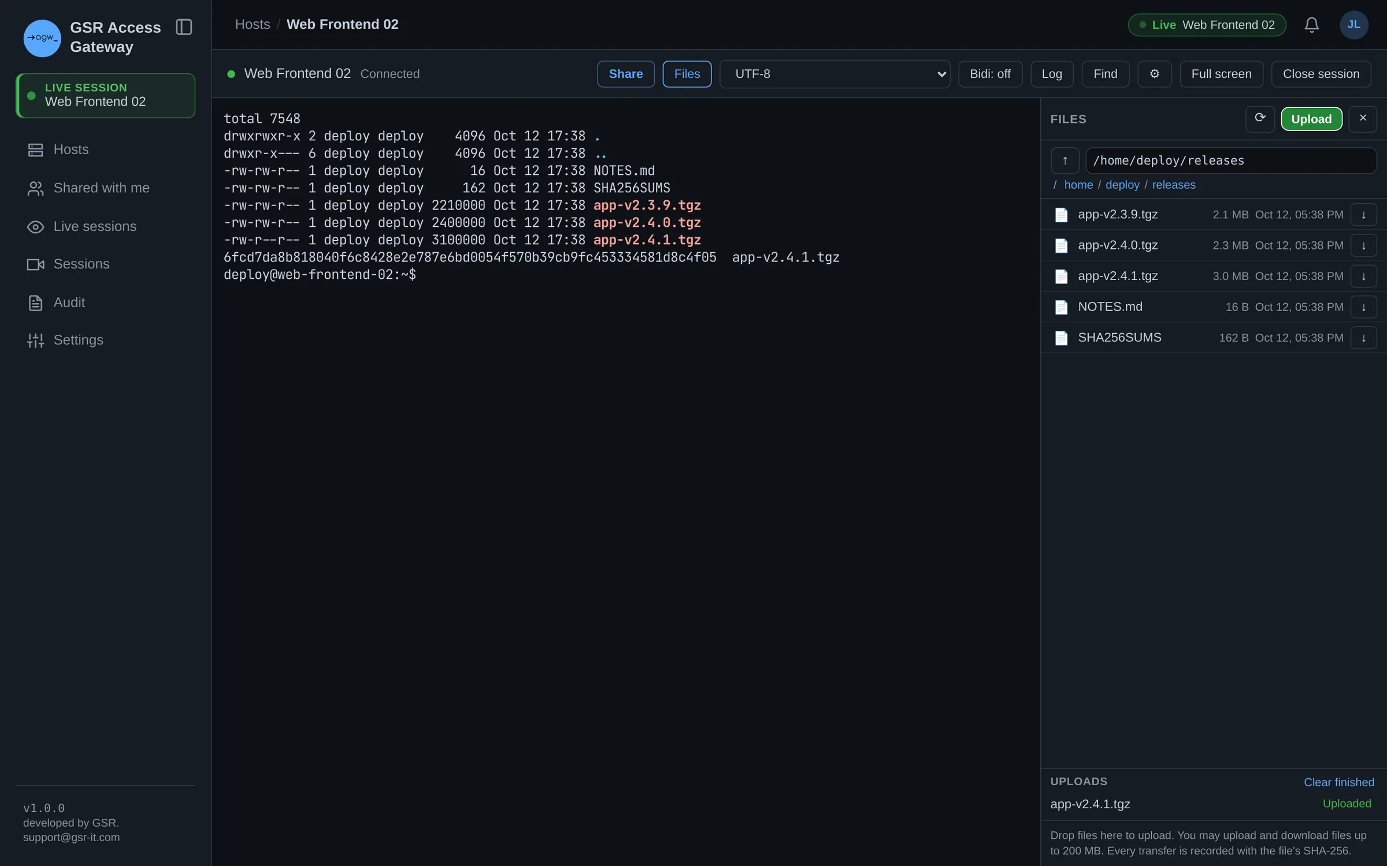
Task: Select the SHA256SUMS file row name
Action: pos(1119,338)
